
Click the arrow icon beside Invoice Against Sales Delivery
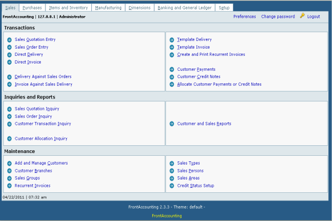click(9, 85)
